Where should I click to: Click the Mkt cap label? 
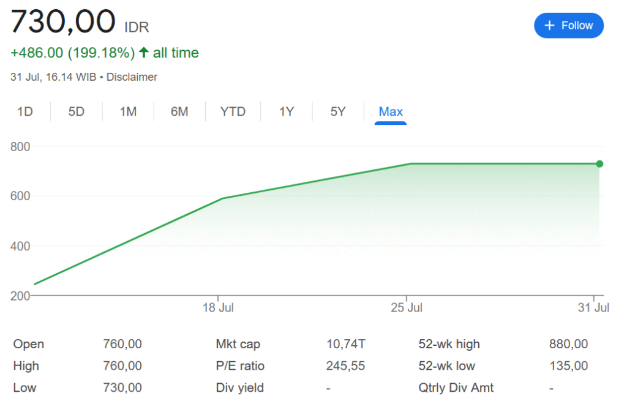[238, 344]
